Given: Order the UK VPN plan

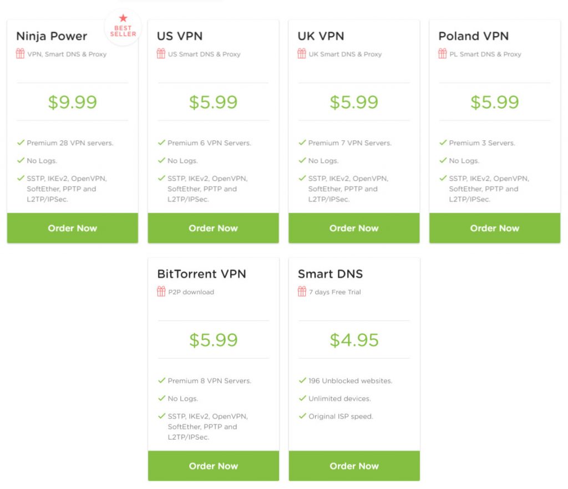Looking at the screenshot, I should 354,228.
